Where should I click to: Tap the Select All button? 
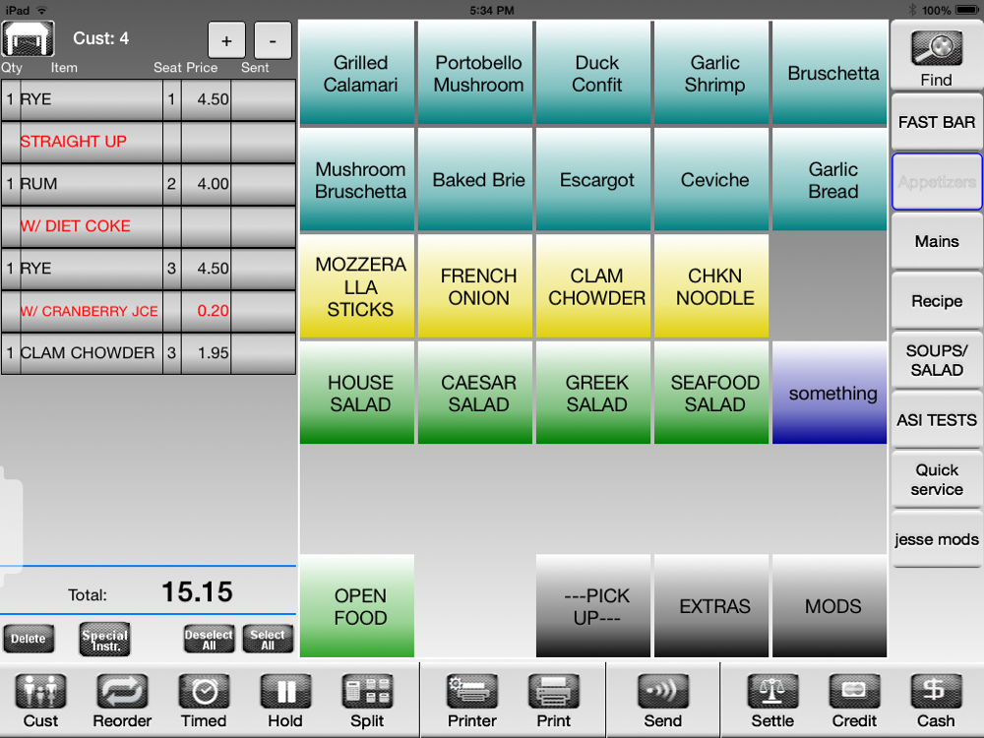268,640
